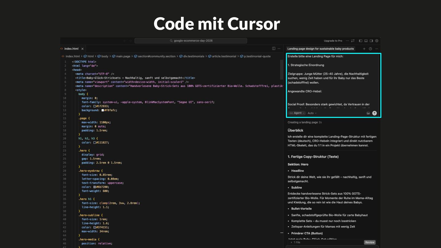Send the prompt with the arrow button
The image size is (441, 248).
click(374, 113)
